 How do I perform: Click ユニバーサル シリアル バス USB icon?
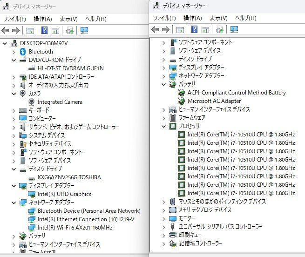[x=172, y=226]
